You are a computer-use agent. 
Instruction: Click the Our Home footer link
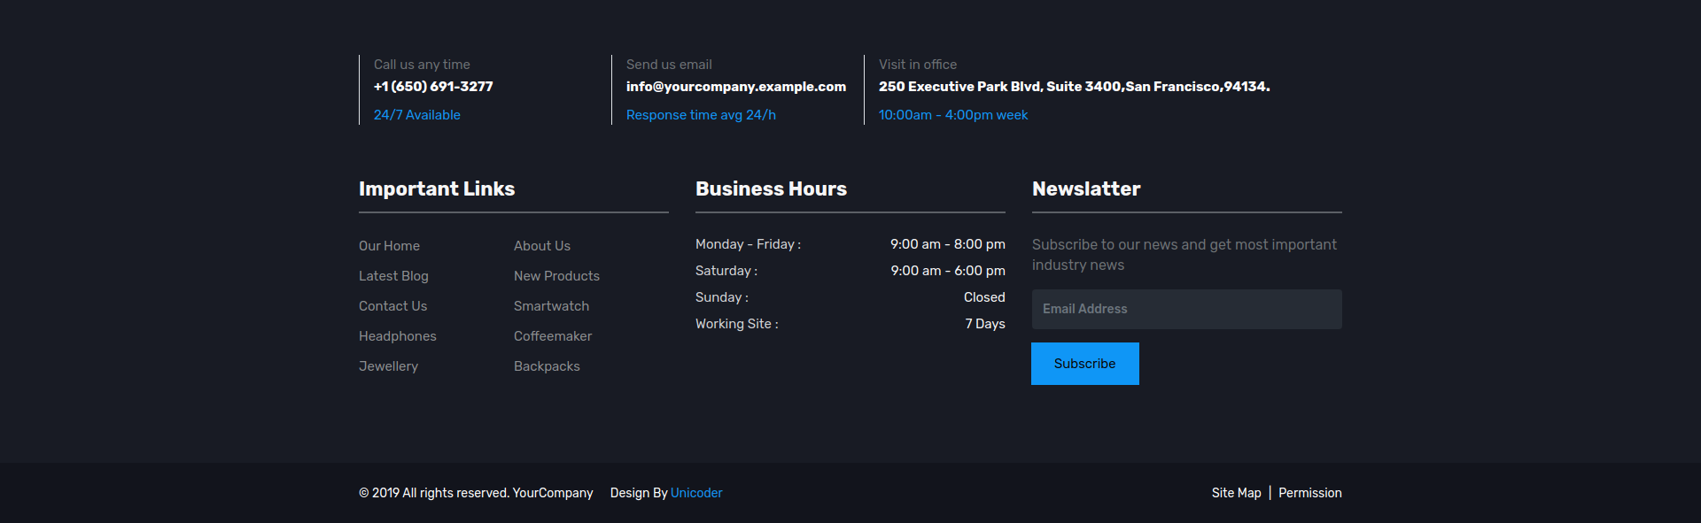click(x=389, y=246)
